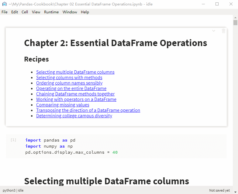
Task: Jump to Operating on the entire DataFrame
Action: pos(71,89)
